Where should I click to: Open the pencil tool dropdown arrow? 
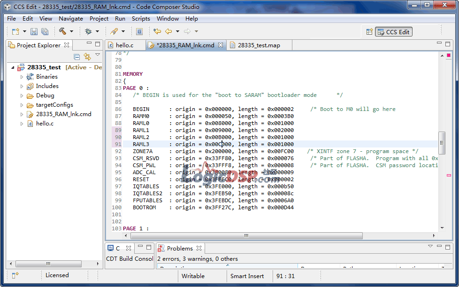click(x=123, y=31)
